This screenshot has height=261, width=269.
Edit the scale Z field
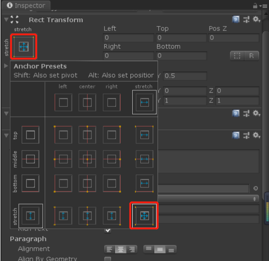(237, 101)
